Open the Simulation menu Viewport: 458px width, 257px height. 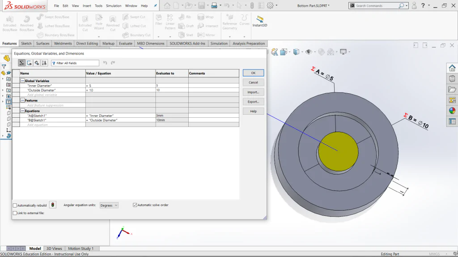(114, 6)
